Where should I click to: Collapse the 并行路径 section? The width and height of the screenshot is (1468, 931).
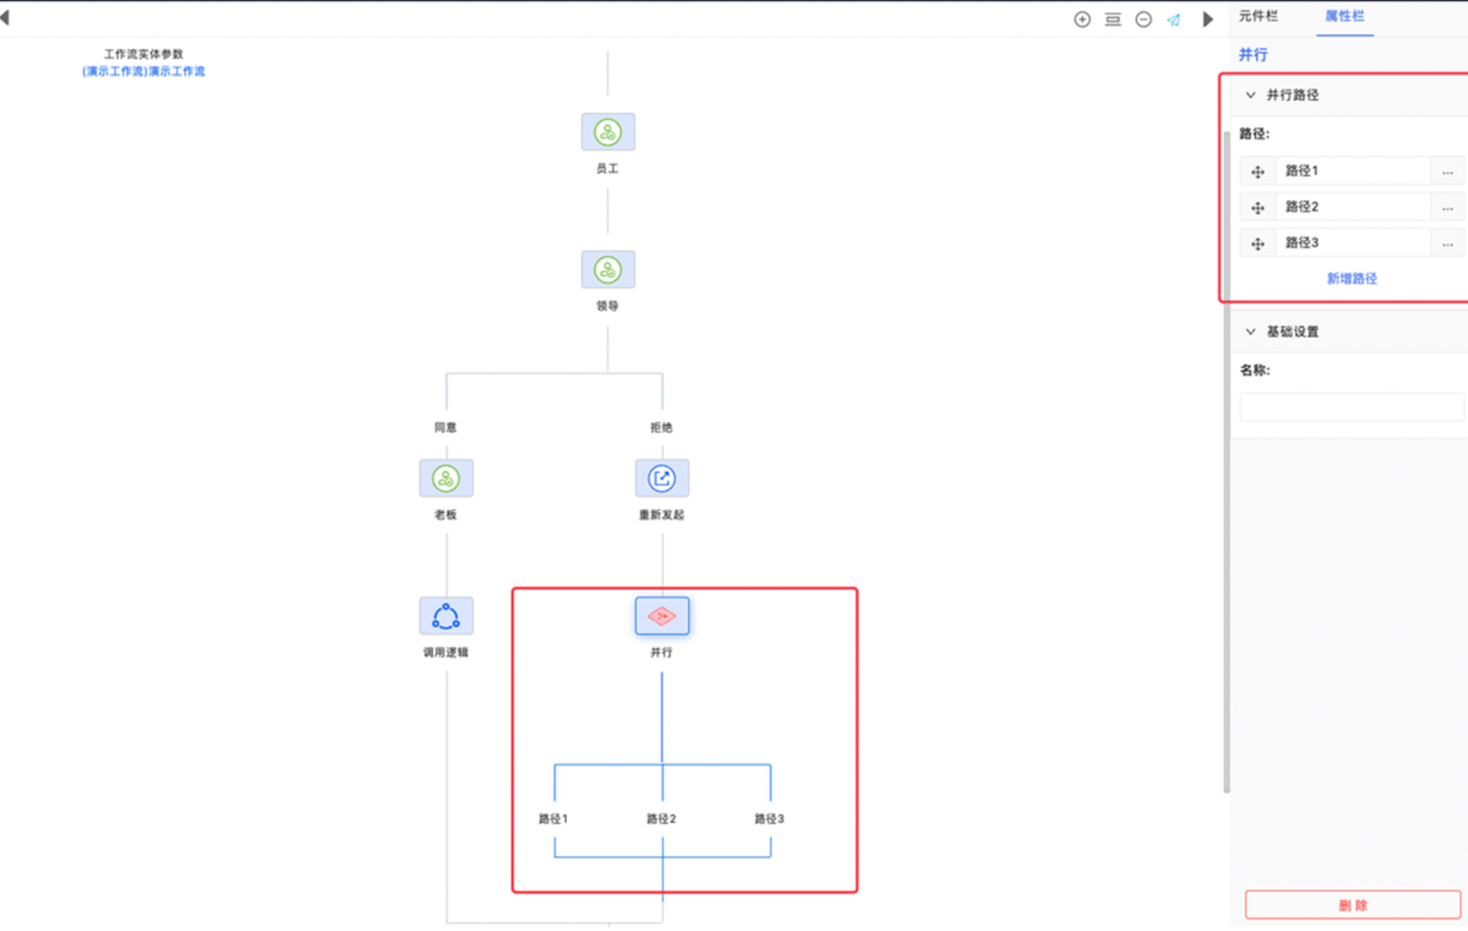pos(1250,95)
